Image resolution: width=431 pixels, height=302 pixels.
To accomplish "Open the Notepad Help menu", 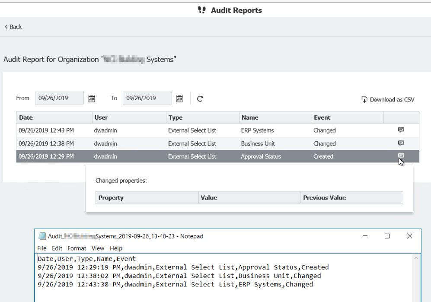I will click(x=116, y=248).
